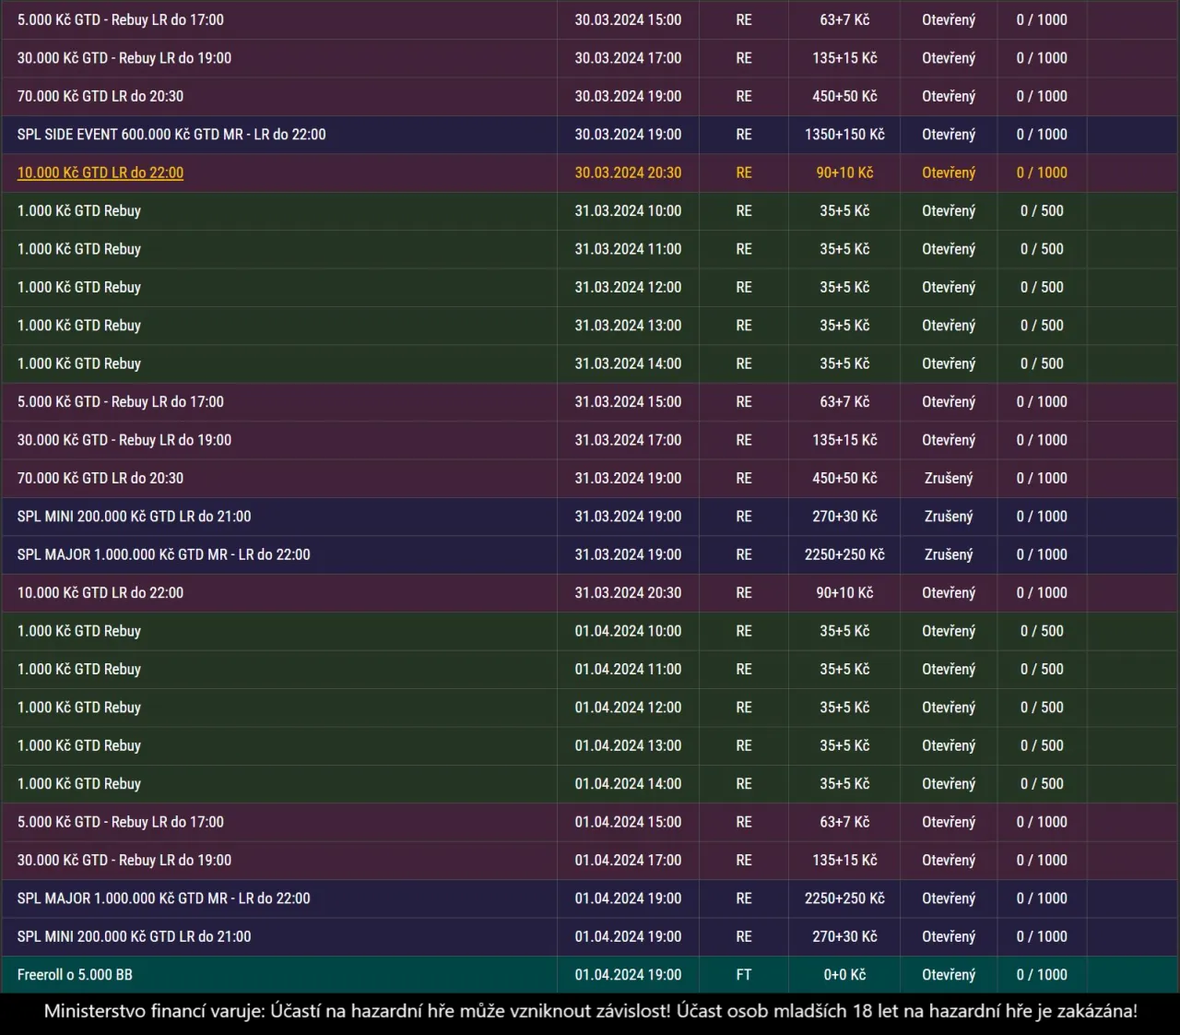Select the cancelled SPL MINI tournament on 31.03.2024

pos(134,517)
